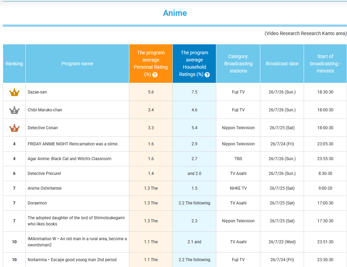This screenshot has height=267, width=347.
Task: Click the gold crown rank 1 icon
Action: coord(14,92)
